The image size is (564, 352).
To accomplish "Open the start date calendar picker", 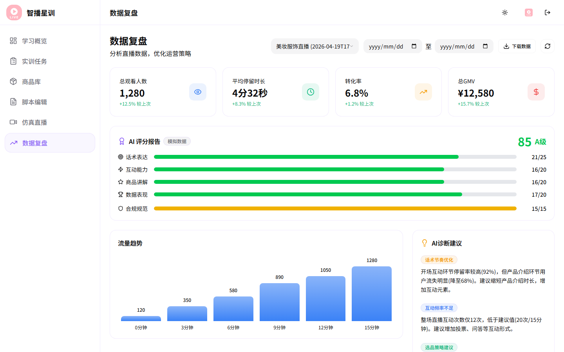I will (414, 46).
